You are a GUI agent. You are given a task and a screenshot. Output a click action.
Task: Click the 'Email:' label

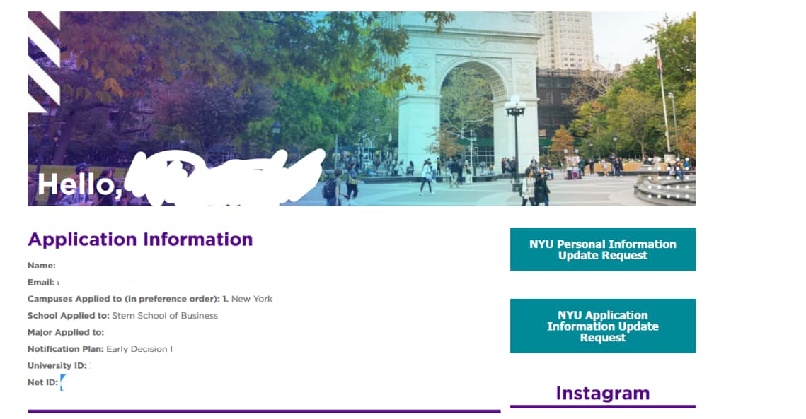click(41, 283)
